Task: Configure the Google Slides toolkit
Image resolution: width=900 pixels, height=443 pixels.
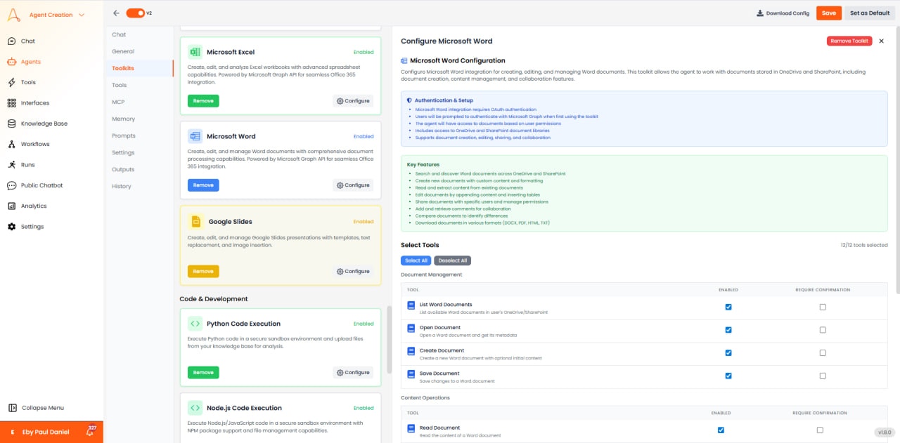Action: point(353,271)
